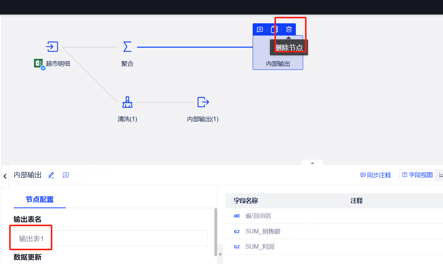The height and width of the screenshot is (264, 443).
Task: Select the 聚合 aggregation node
Action: 127,47
